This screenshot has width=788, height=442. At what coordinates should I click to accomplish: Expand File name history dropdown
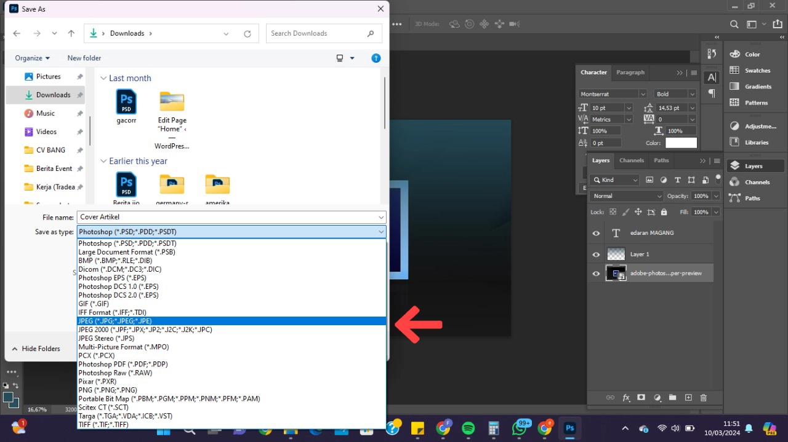click(381, 217)
